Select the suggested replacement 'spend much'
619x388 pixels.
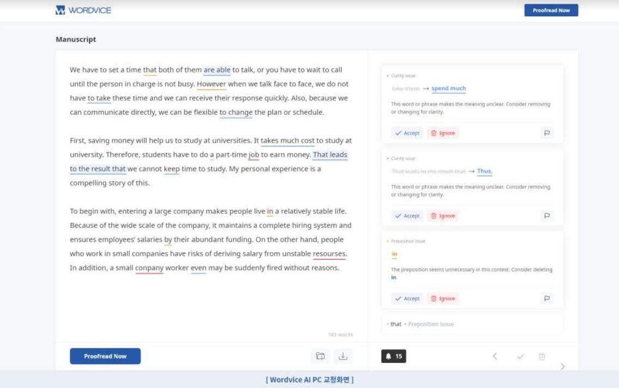(448, 89)
